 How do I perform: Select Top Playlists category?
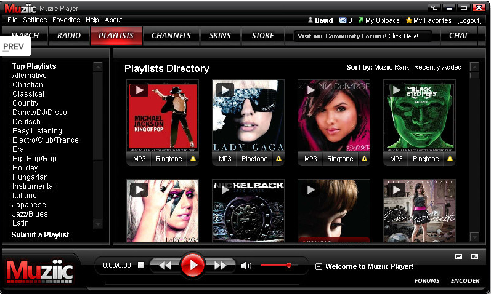(x=34, y=66)
